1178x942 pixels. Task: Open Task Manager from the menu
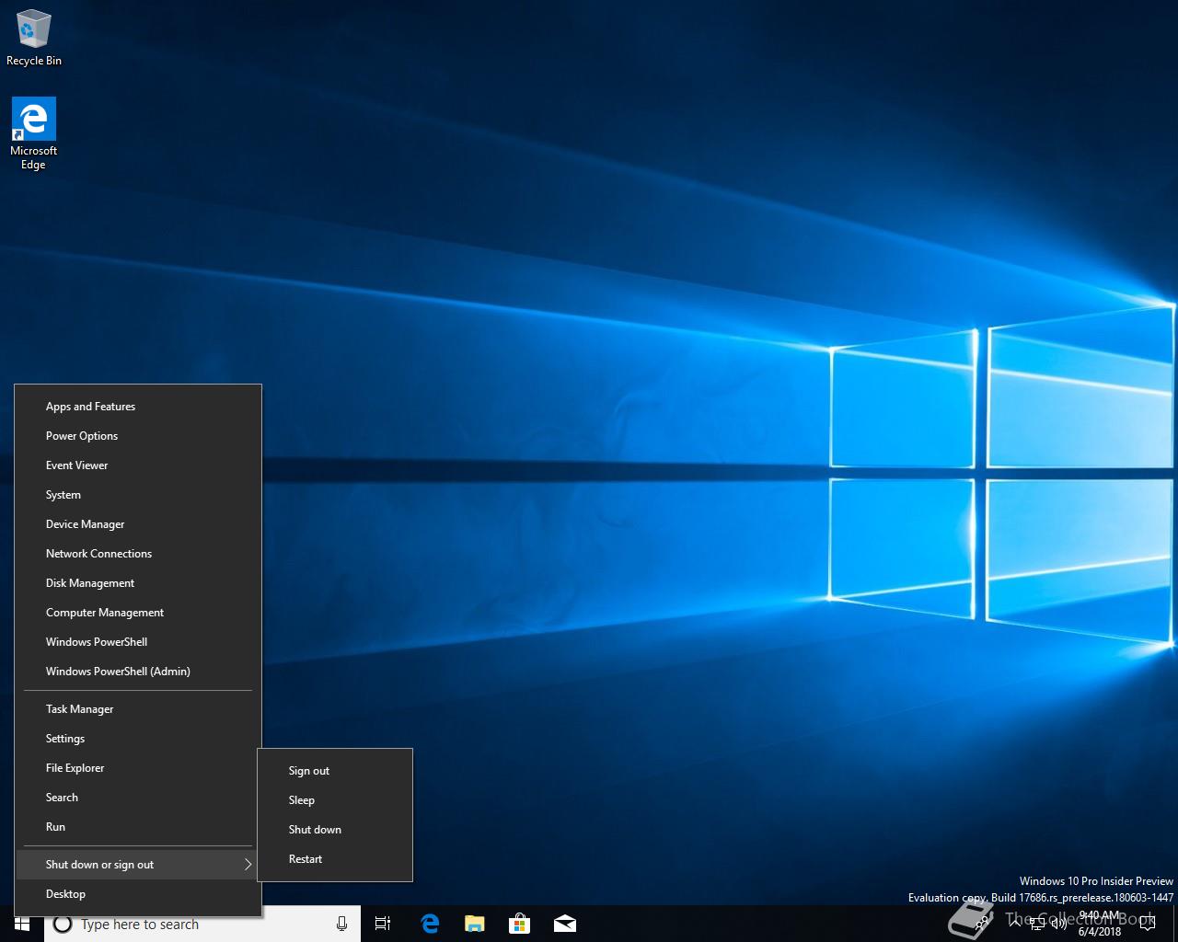[x=80, y=709]
